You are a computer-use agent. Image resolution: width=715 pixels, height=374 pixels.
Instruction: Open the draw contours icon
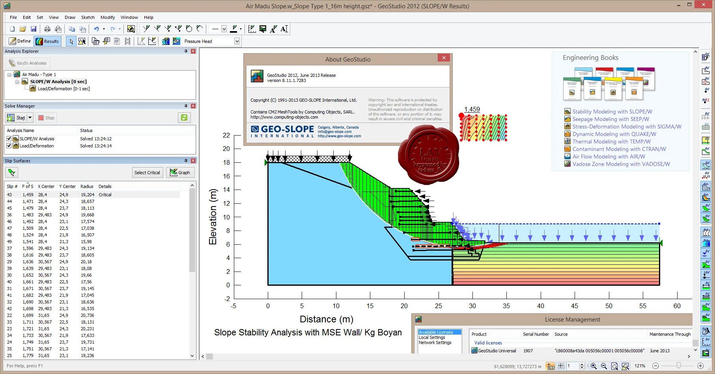pos(166,41)
